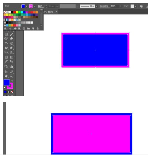
Task: Open the stroke color dropdown arrow
Action: tap(34, 6)
